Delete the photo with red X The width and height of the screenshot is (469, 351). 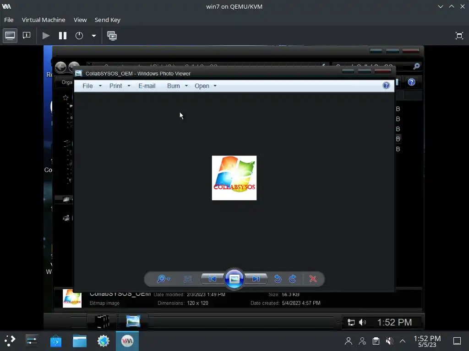tap(313, 279)
